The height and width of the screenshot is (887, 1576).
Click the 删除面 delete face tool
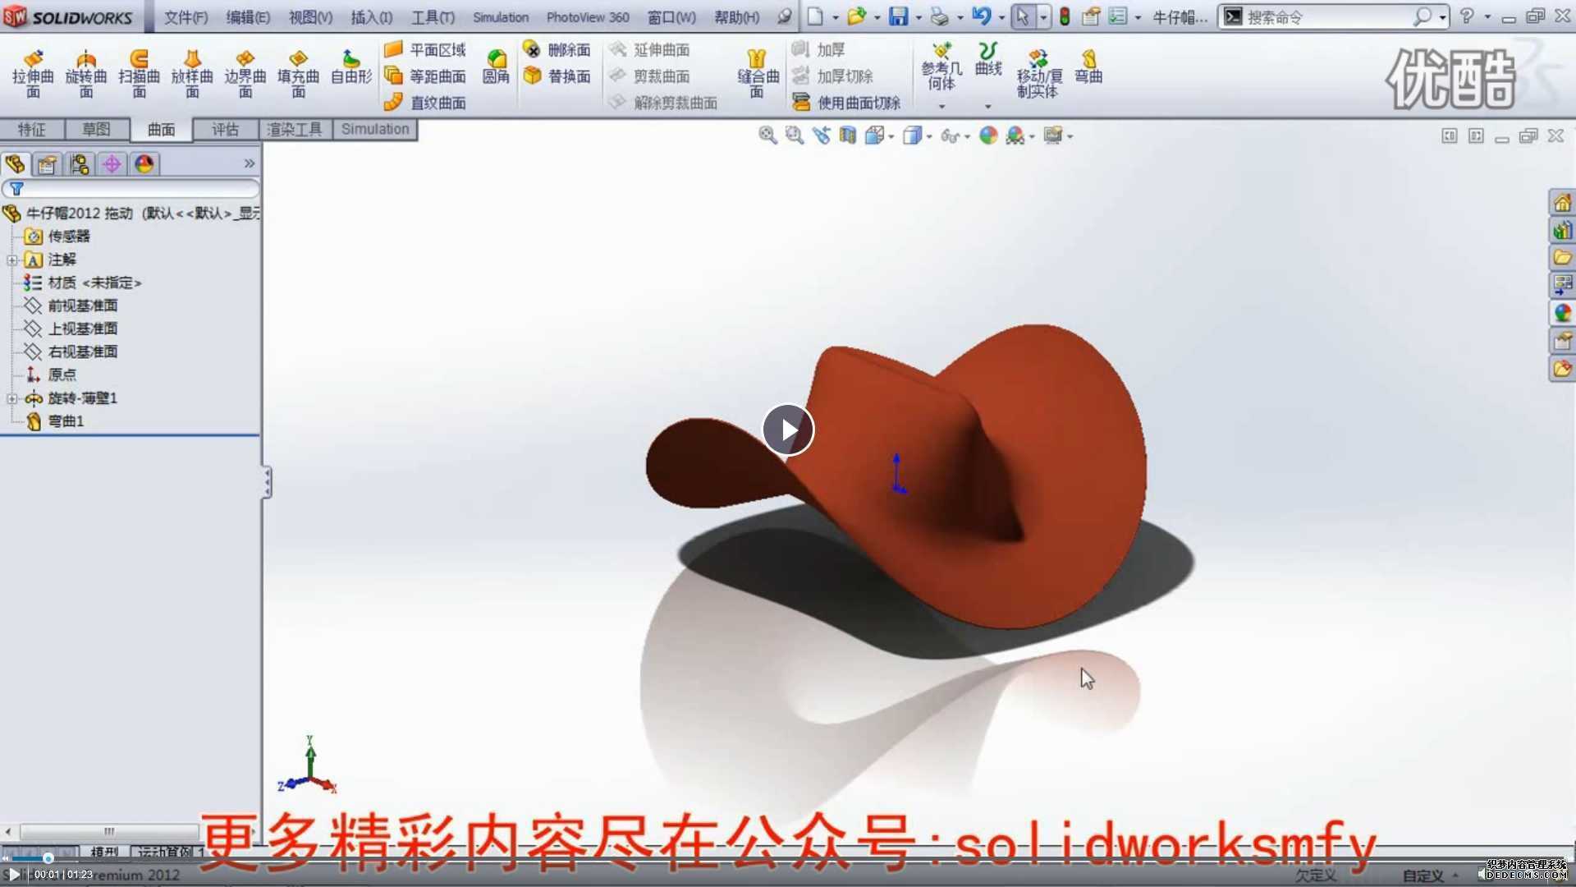pyautogui.click(x=557, y=50)
